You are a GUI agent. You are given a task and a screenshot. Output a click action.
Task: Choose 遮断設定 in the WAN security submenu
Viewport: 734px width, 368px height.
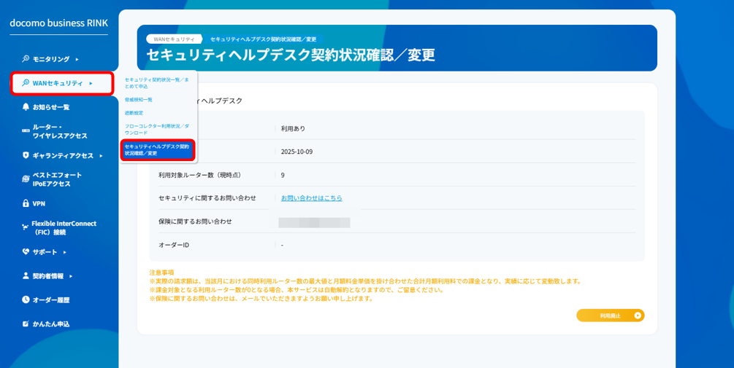(134, 113)
